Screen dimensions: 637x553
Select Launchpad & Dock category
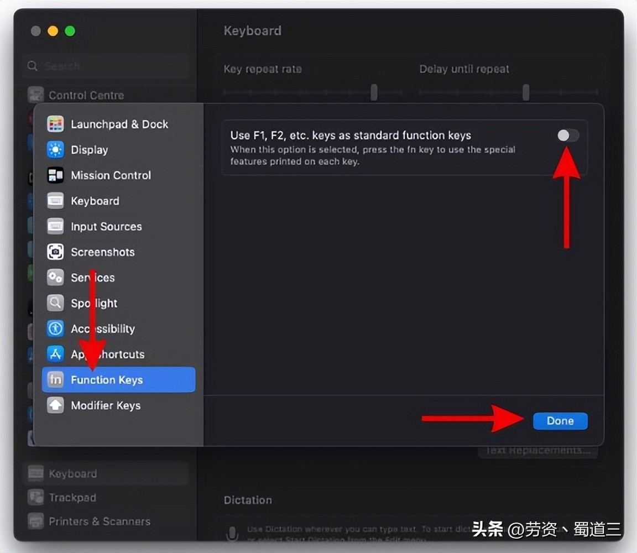click(x=119, y=124)
